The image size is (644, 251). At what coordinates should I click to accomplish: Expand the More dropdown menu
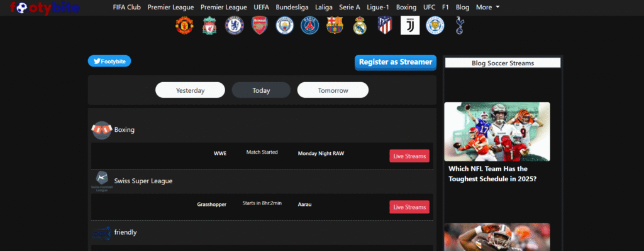pos(487,8)
